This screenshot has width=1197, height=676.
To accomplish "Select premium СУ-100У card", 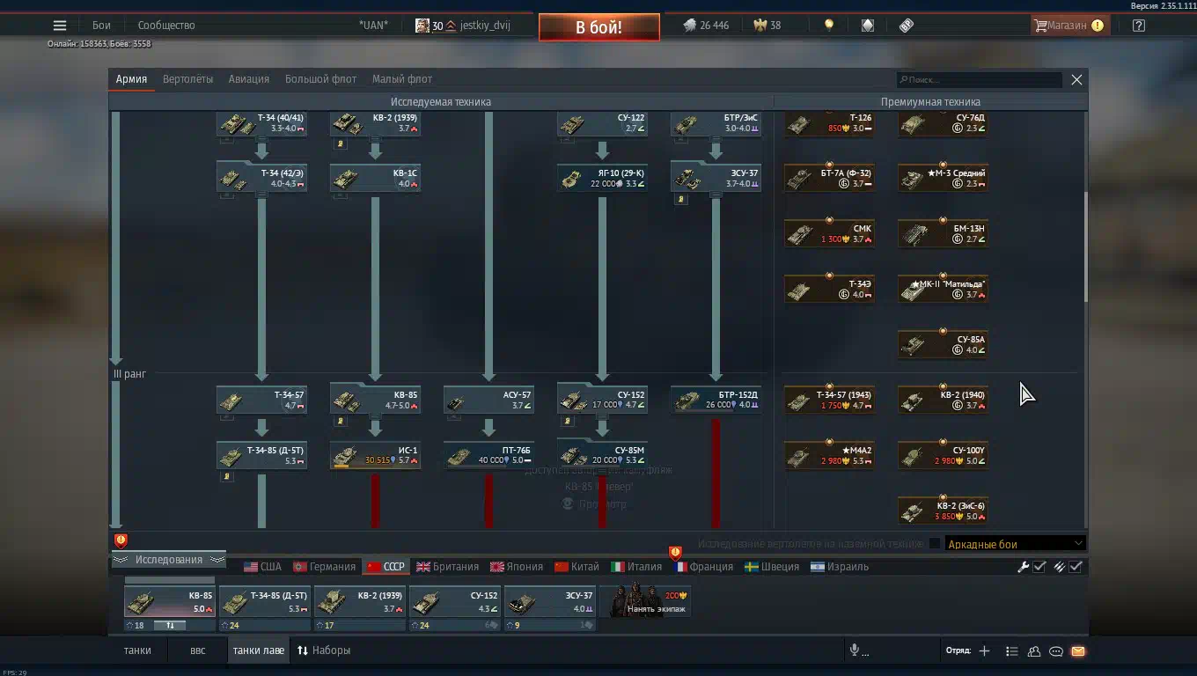I will [944, 455].
